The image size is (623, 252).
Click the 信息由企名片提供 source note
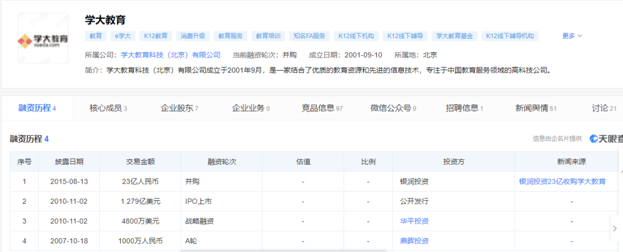pos(557,139)
